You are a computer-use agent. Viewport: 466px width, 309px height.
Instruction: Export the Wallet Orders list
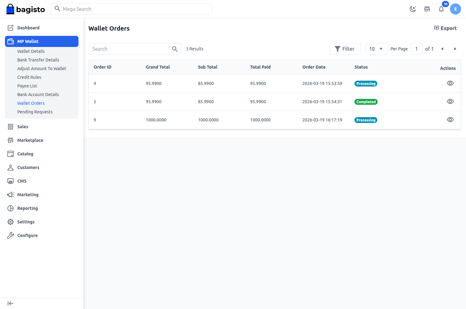[x=445, y=28]
